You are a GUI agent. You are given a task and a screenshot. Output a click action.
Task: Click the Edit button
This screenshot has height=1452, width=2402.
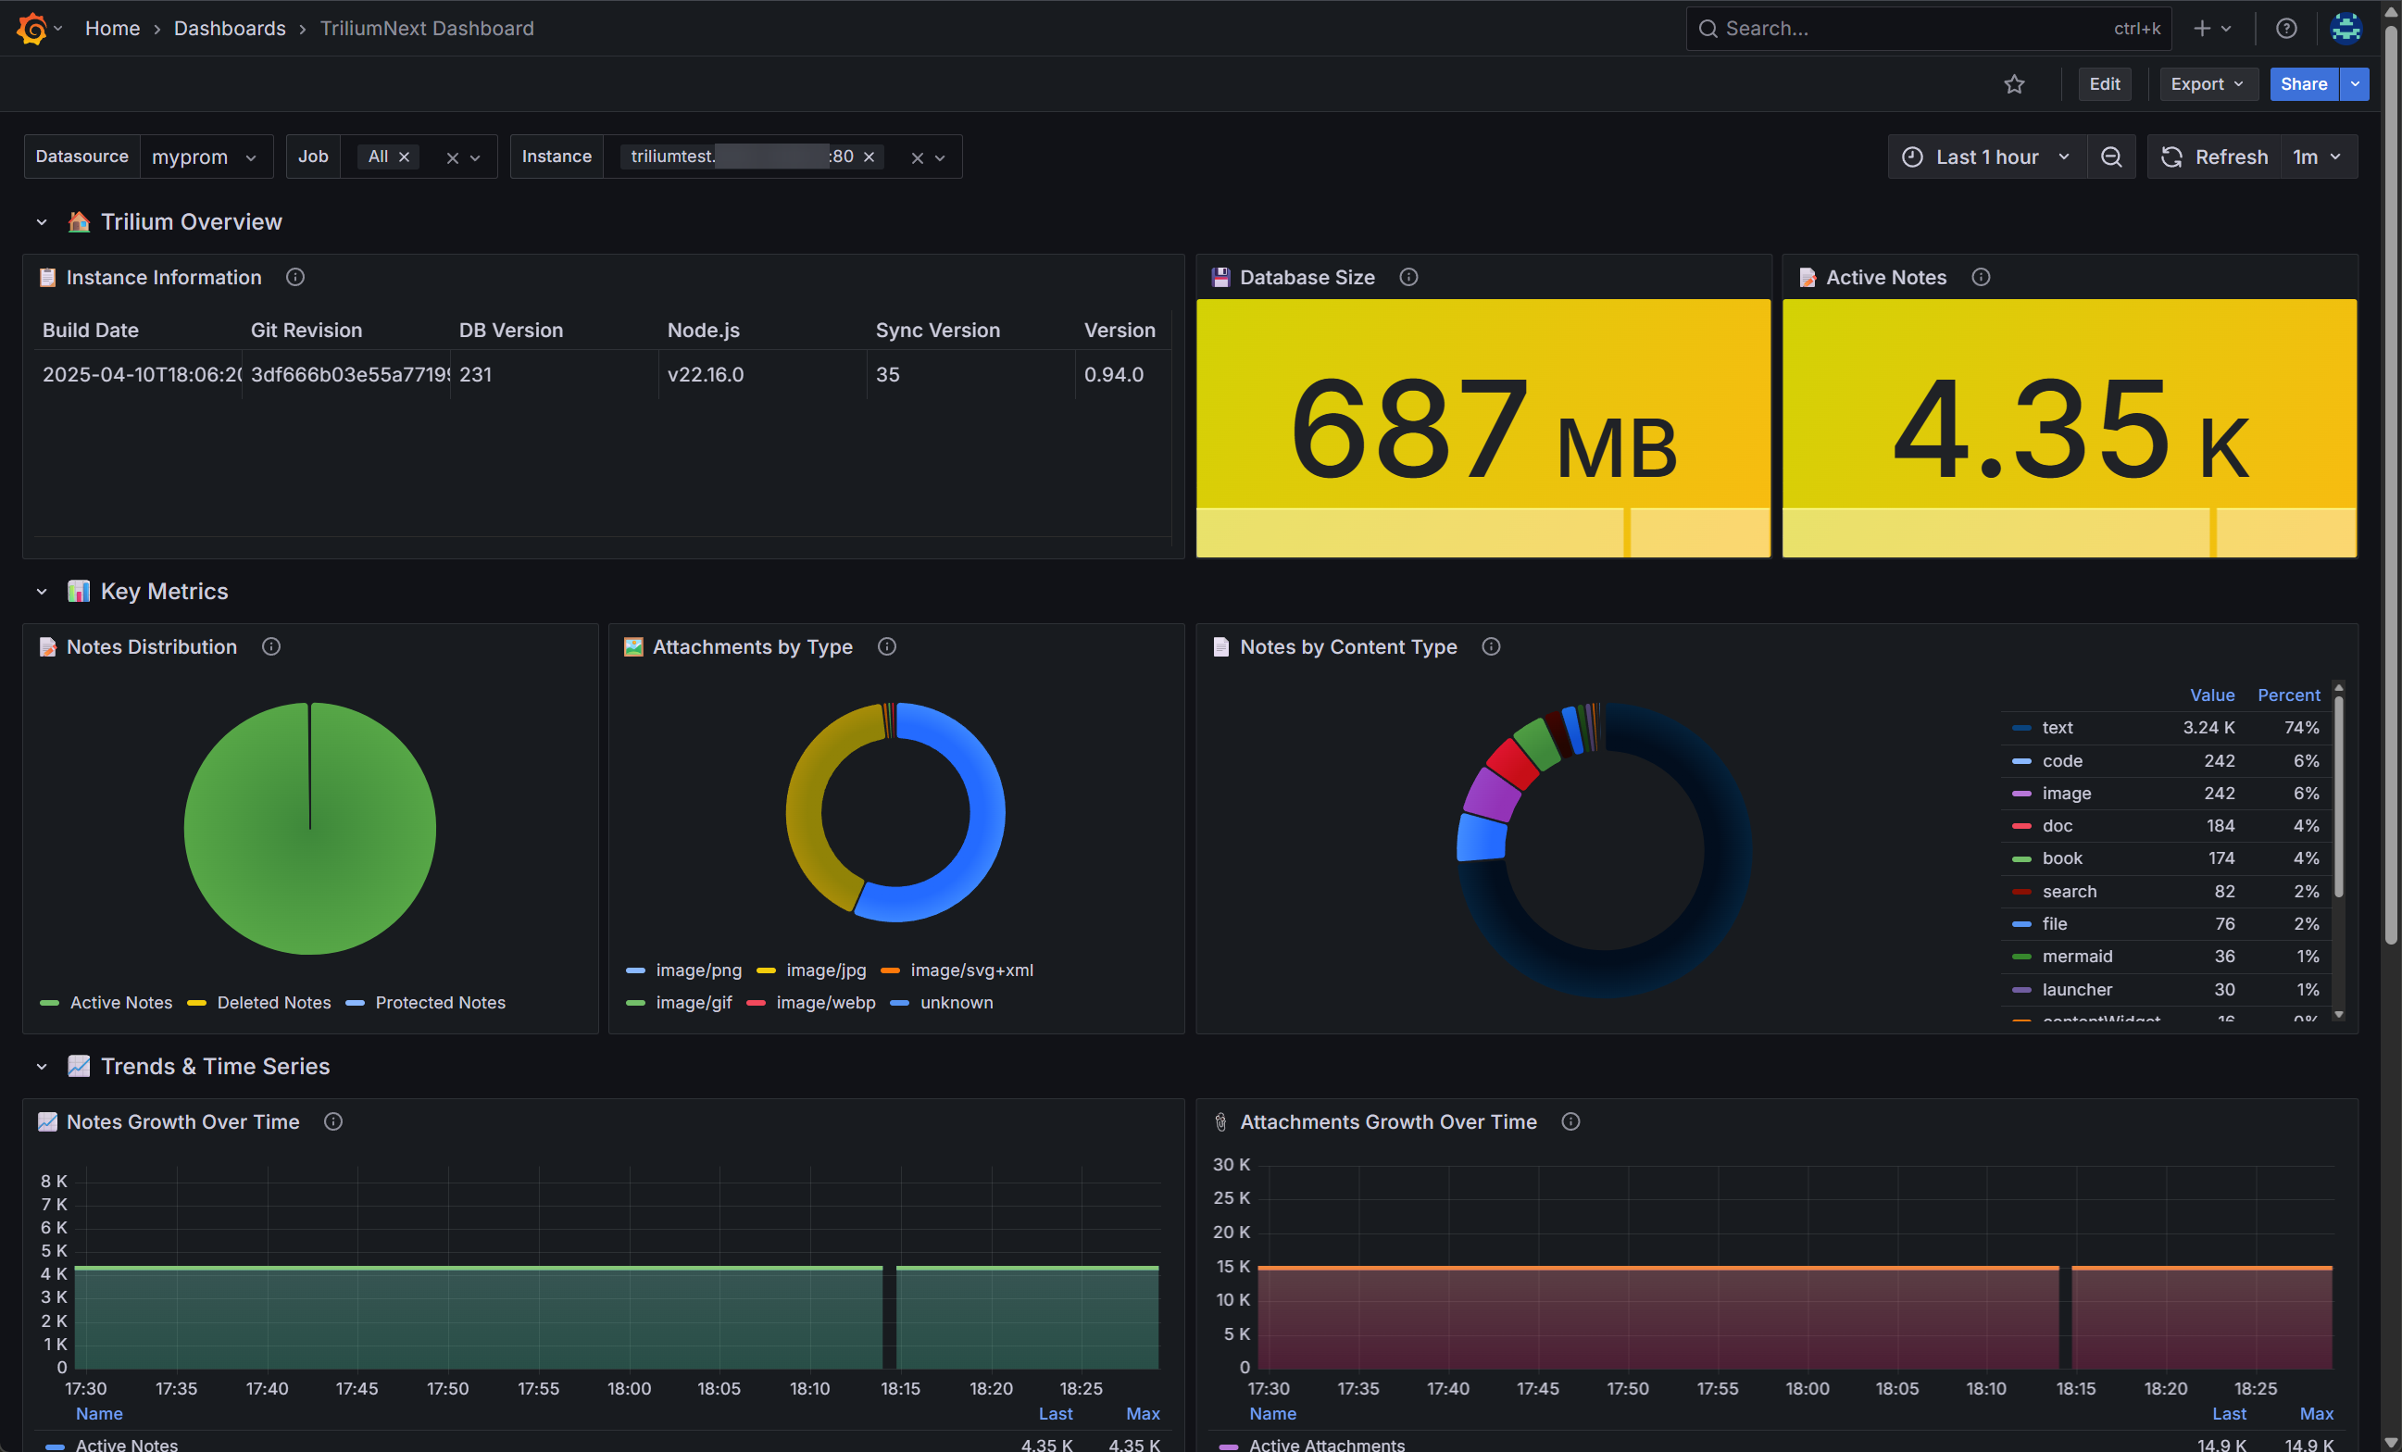[2104, 84]
